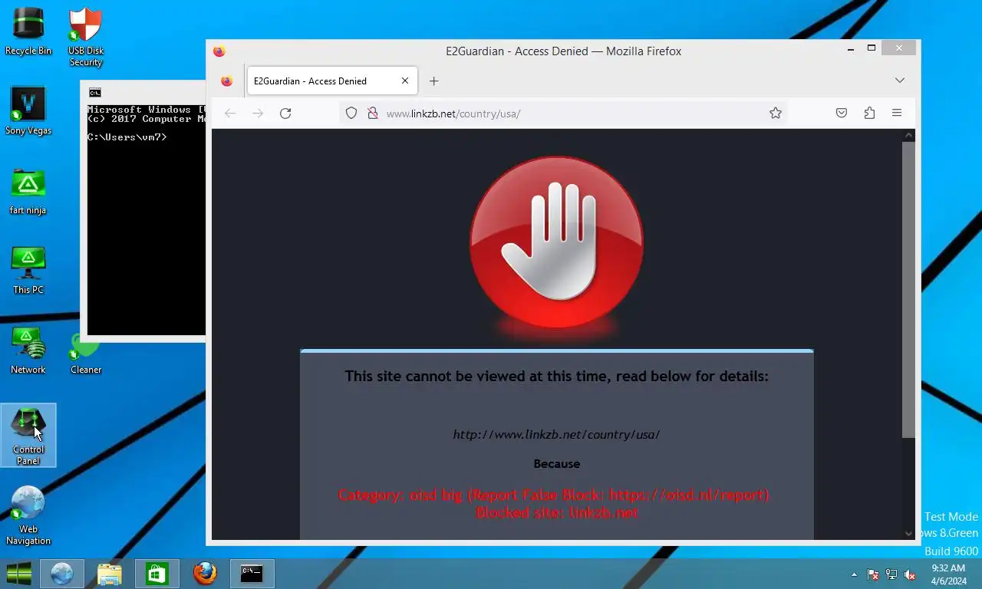Open the fart ninja folder icon

tap(28, 191)
